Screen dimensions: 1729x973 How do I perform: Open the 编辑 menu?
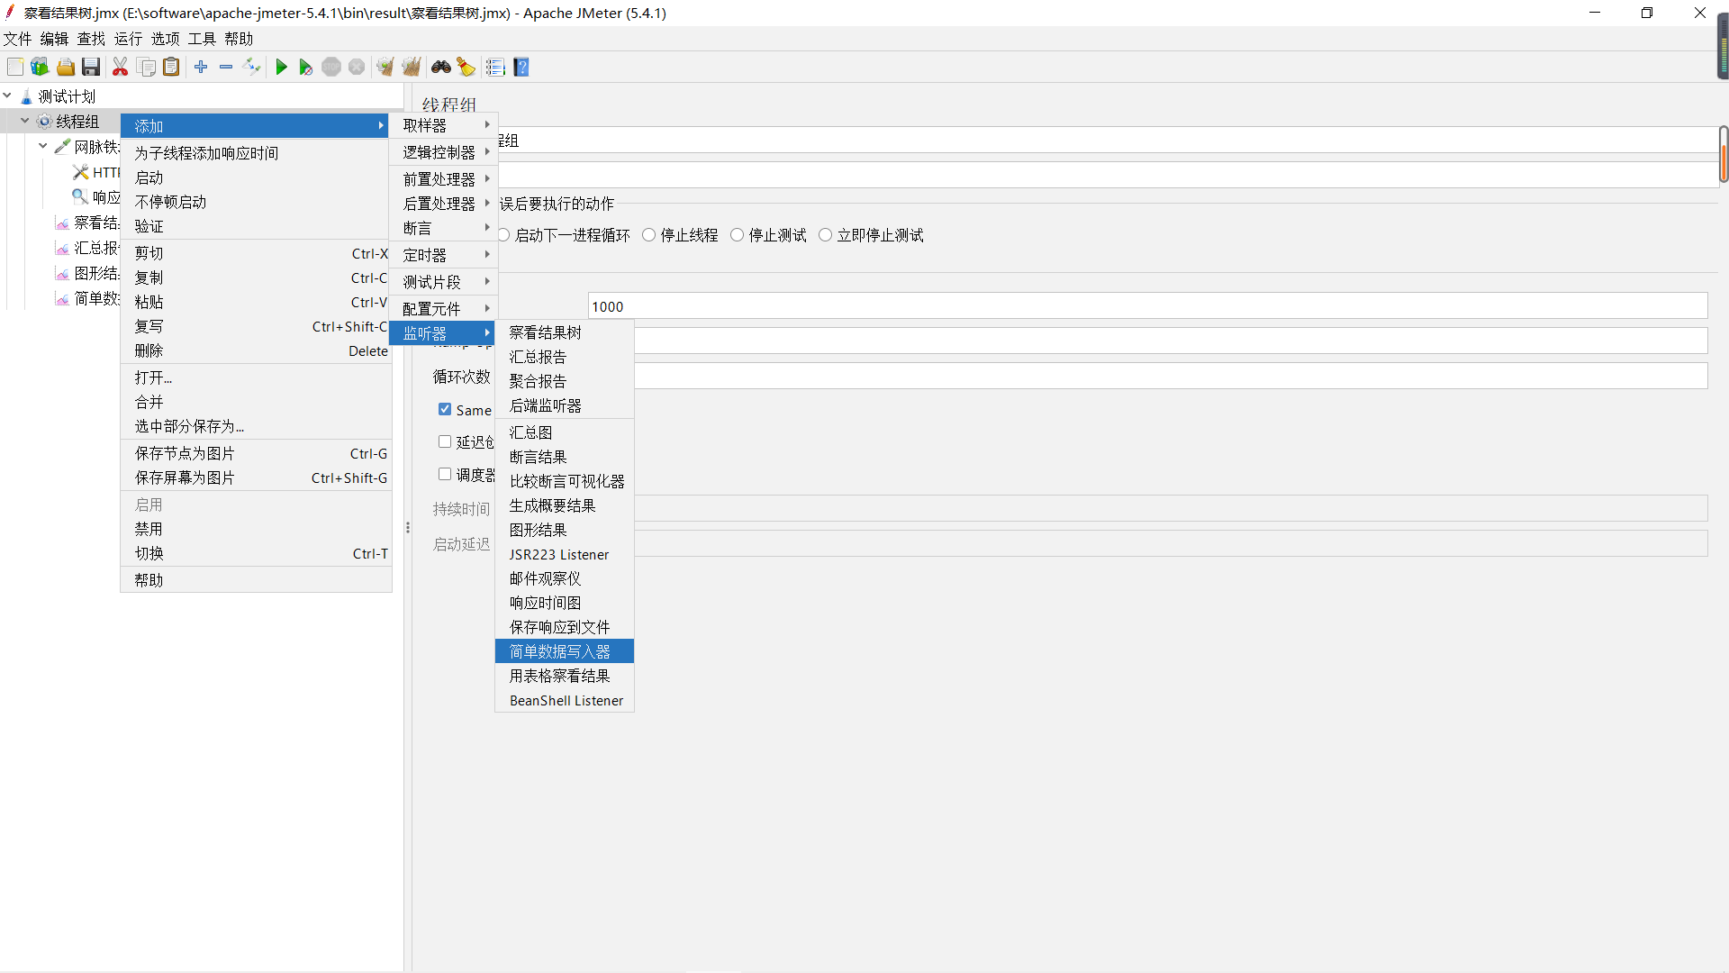point(54,39)
